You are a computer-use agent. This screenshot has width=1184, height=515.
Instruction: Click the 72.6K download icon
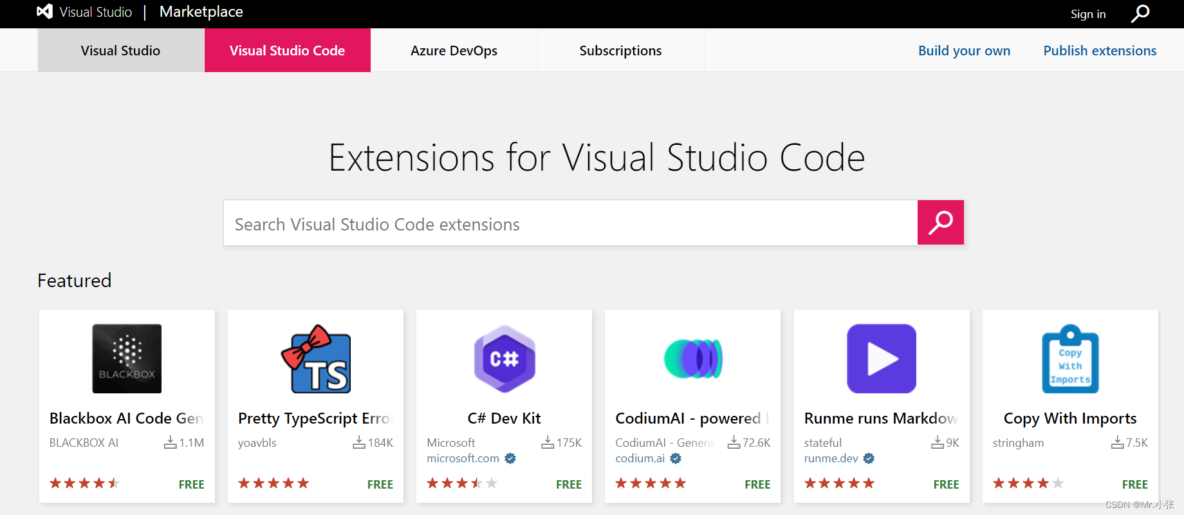734,442
